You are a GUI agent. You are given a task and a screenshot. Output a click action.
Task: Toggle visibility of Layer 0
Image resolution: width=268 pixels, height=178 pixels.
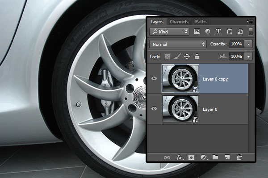tap(154, 109)
